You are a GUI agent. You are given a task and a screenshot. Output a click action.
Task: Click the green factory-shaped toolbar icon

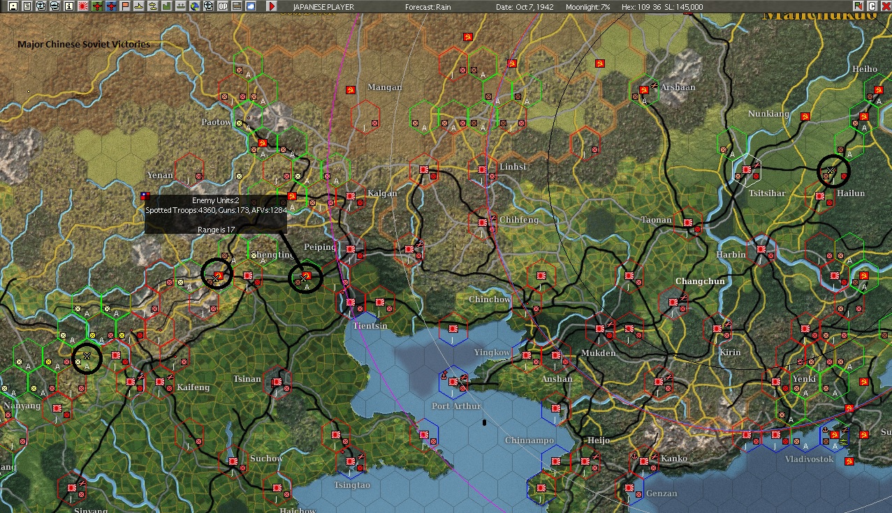[167, 6]
